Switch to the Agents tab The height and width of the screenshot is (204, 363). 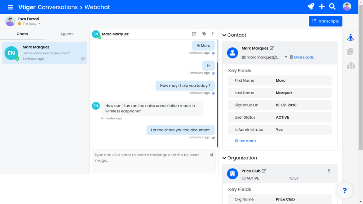point(67,34)
